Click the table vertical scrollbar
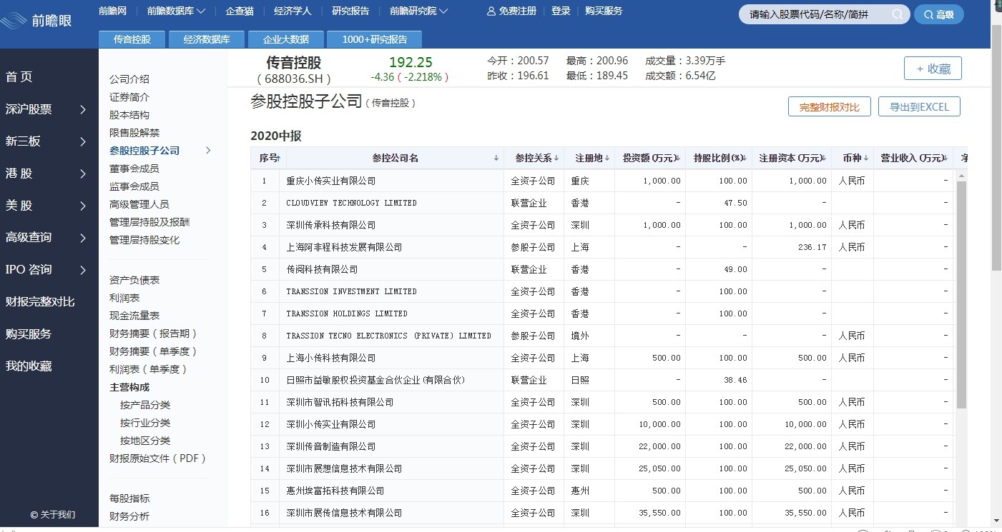1002x532 pixels. pyautogui.click(x=961, y=294)
